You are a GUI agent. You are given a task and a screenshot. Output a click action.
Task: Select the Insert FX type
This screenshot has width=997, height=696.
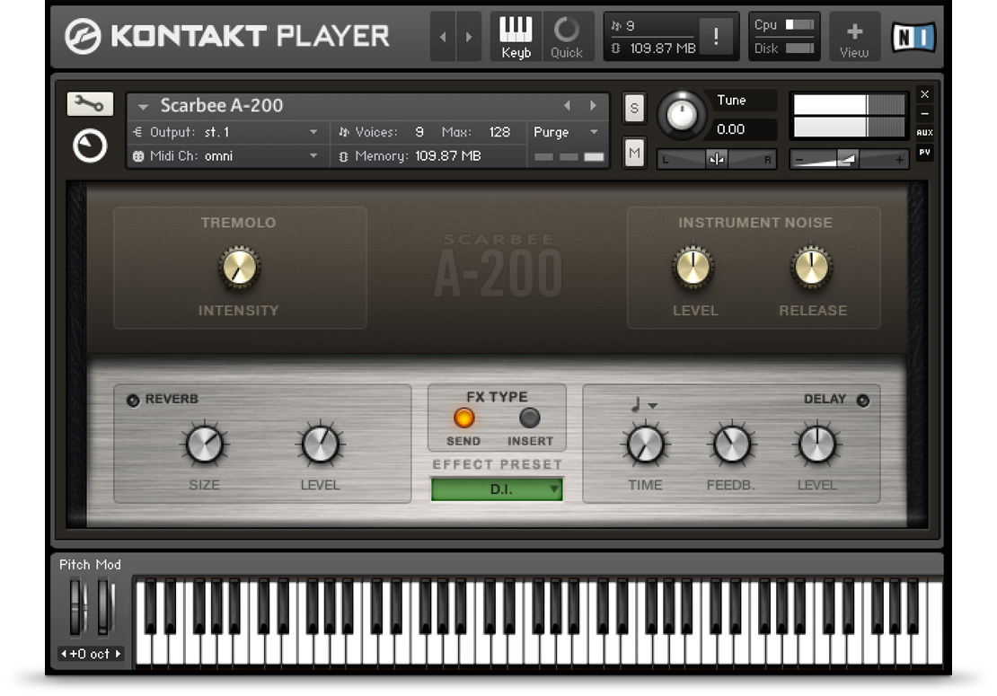tap(530, 418)
